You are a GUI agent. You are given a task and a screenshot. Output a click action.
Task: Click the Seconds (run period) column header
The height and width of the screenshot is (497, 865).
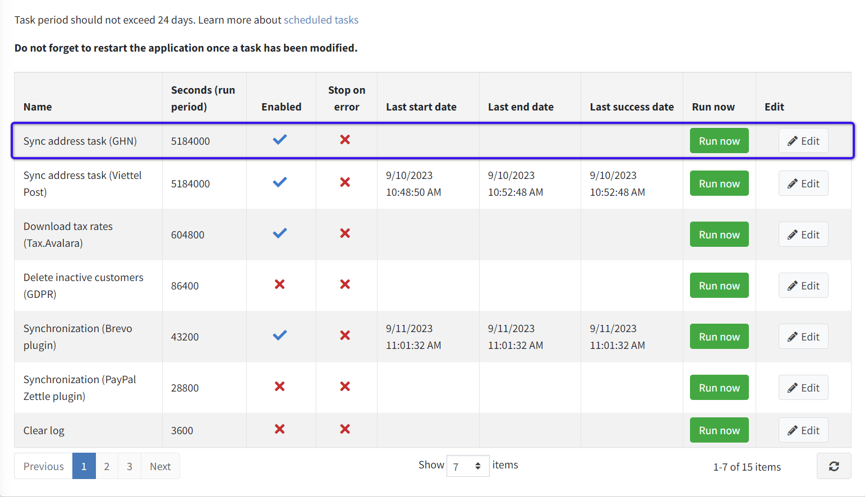pyautogui.click(x=203, y=98)
